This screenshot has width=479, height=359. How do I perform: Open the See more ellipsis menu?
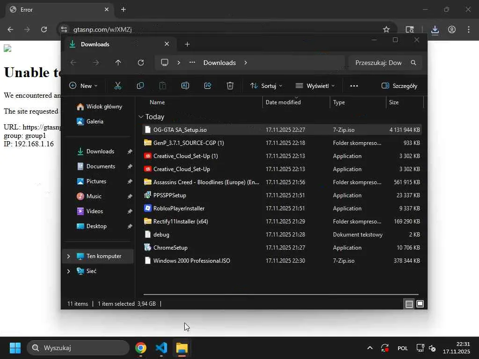[354, 86]
